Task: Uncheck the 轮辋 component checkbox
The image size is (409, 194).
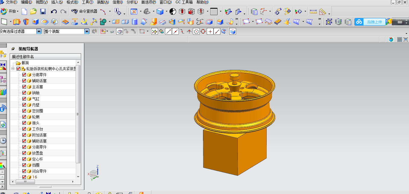Action: pos(24,117)
